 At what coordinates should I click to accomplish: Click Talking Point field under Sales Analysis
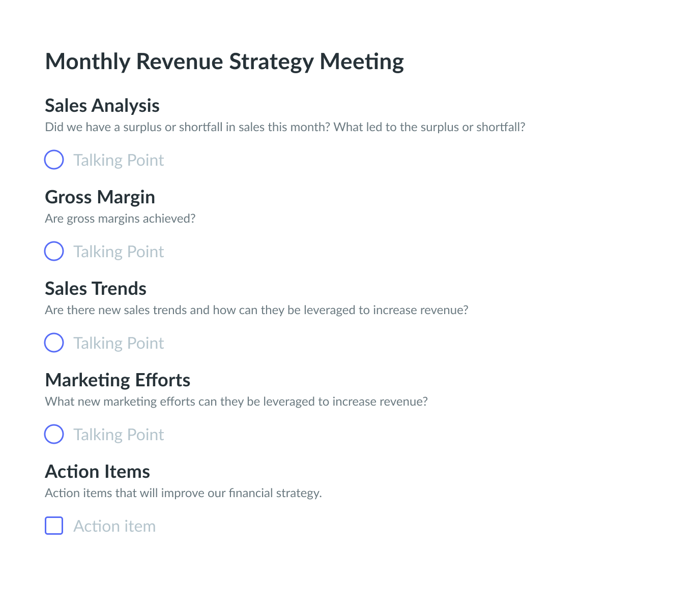tap(119, 160)
